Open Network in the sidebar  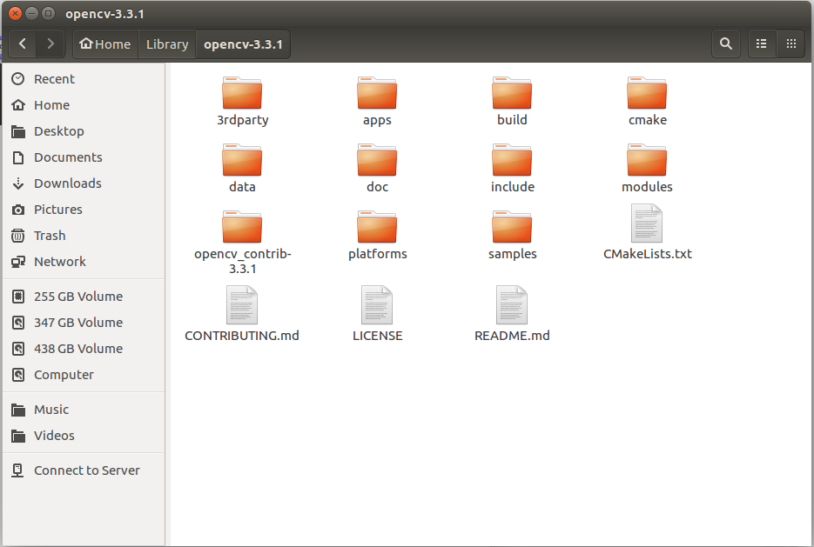[84, 261]
